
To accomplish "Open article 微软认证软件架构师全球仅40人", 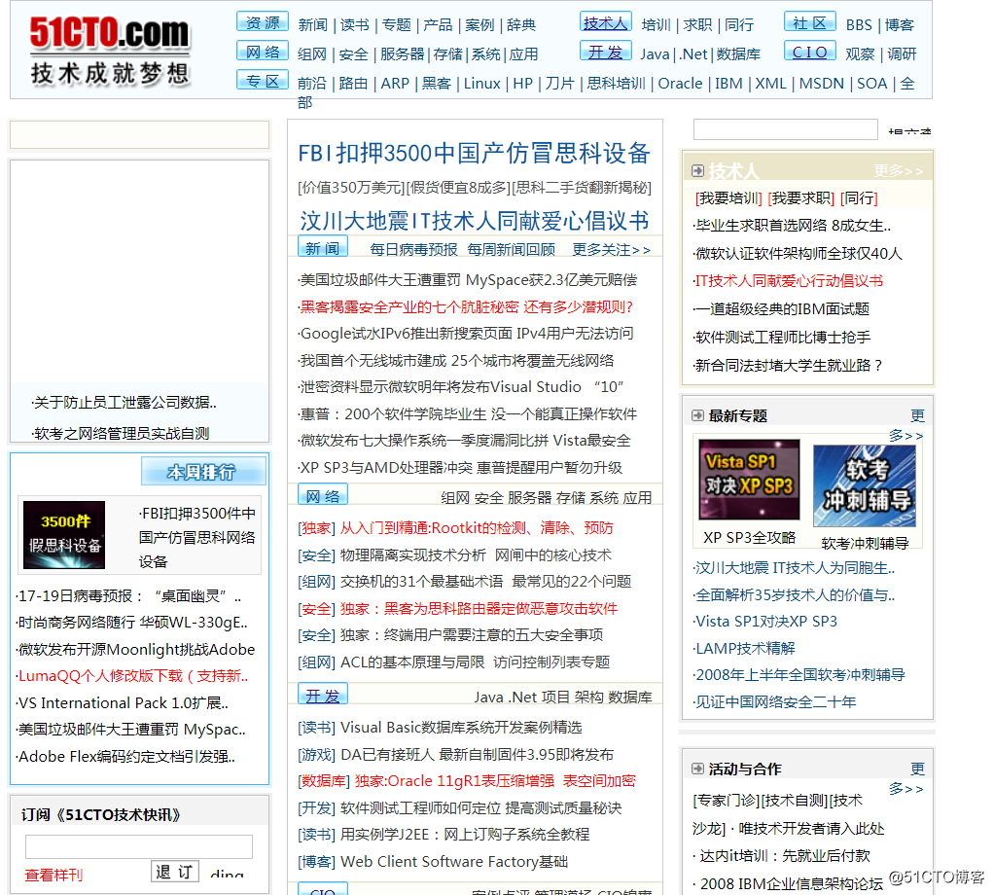I will point(798,254).
